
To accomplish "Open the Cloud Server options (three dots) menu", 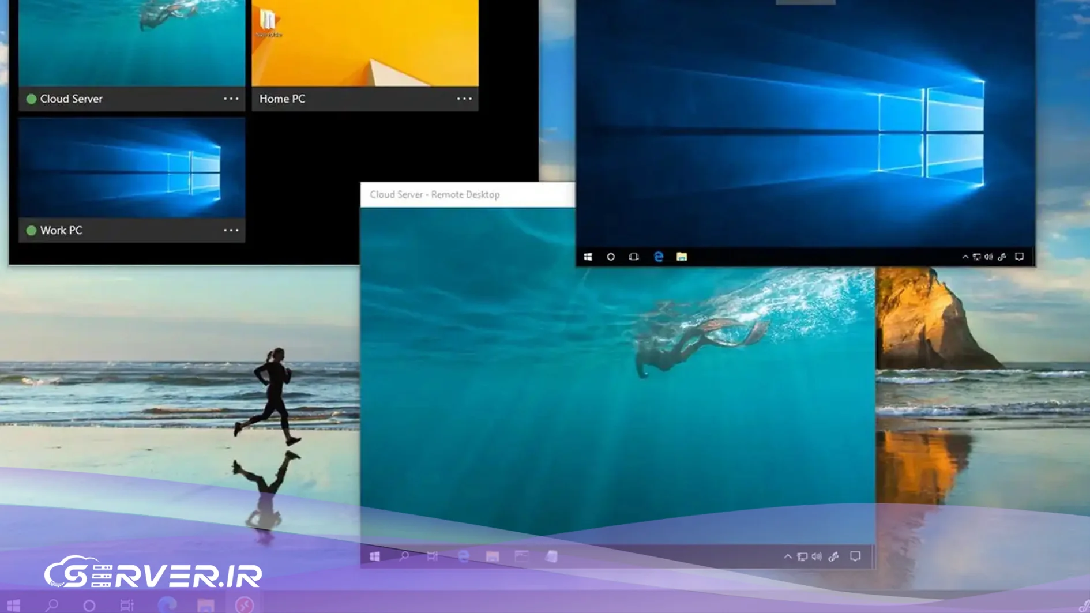I will 231,99.
